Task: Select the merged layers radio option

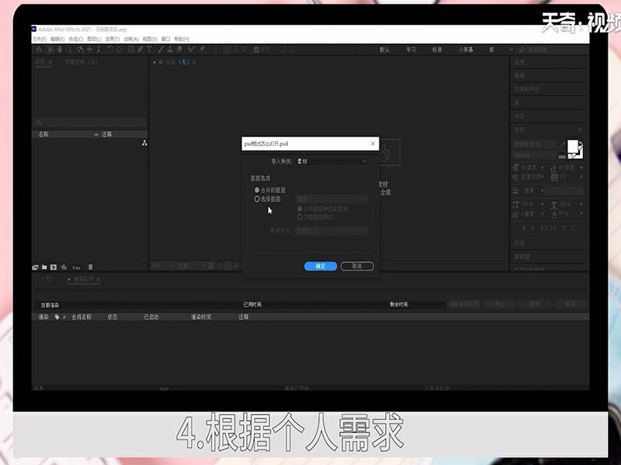Action: (x=257, y=189)
